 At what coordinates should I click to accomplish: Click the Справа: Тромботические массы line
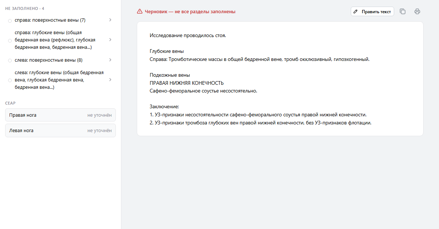click(260, 59)
